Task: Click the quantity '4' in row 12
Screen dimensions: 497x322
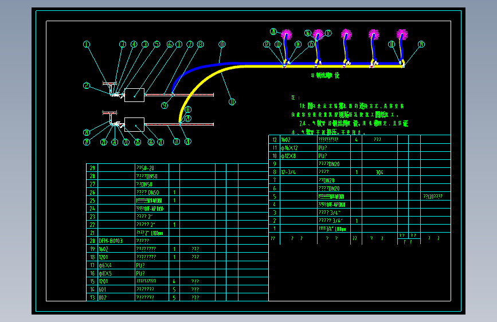Action: 356,140
